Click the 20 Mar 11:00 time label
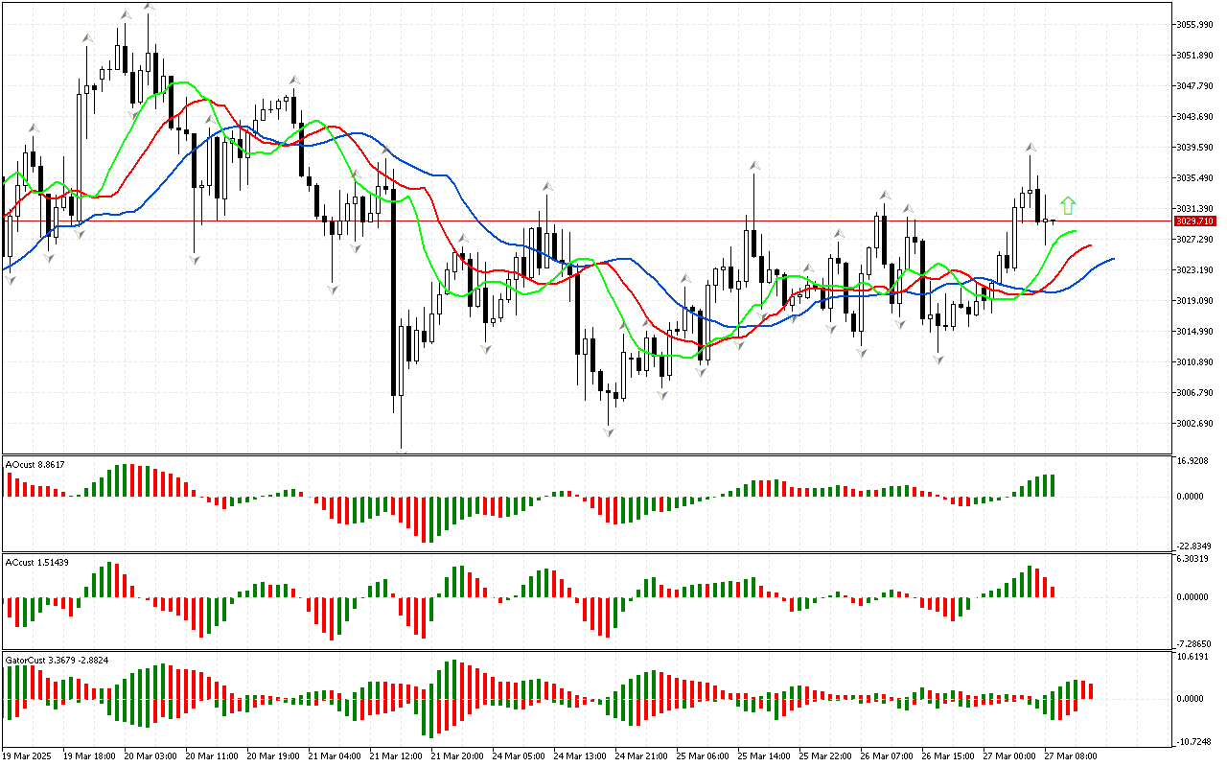Viewport: 1227px width, 767px height. (x=213, y=756)
